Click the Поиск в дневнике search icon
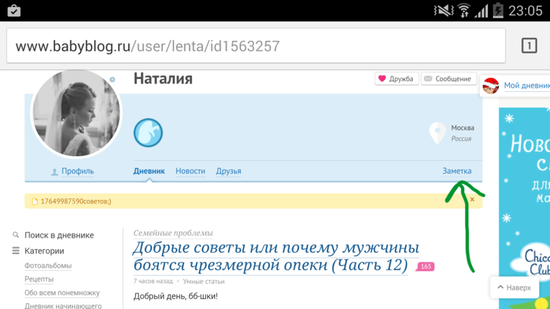Image resolution: width=550 pixels, height=309 pixels. point(16,235)
